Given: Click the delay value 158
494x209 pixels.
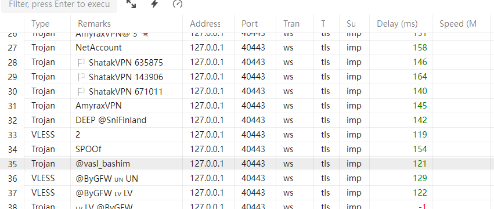Looking at the screenshot, I should 420,48.
